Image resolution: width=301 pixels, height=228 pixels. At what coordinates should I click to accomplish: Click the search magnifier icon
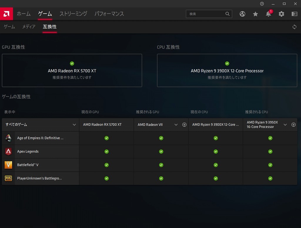pos(227,14)
